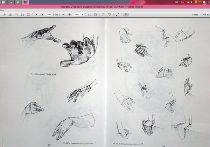Go to next page with down arrow
The height and width of the screenshot is (147, 210).
coord(42,15)
